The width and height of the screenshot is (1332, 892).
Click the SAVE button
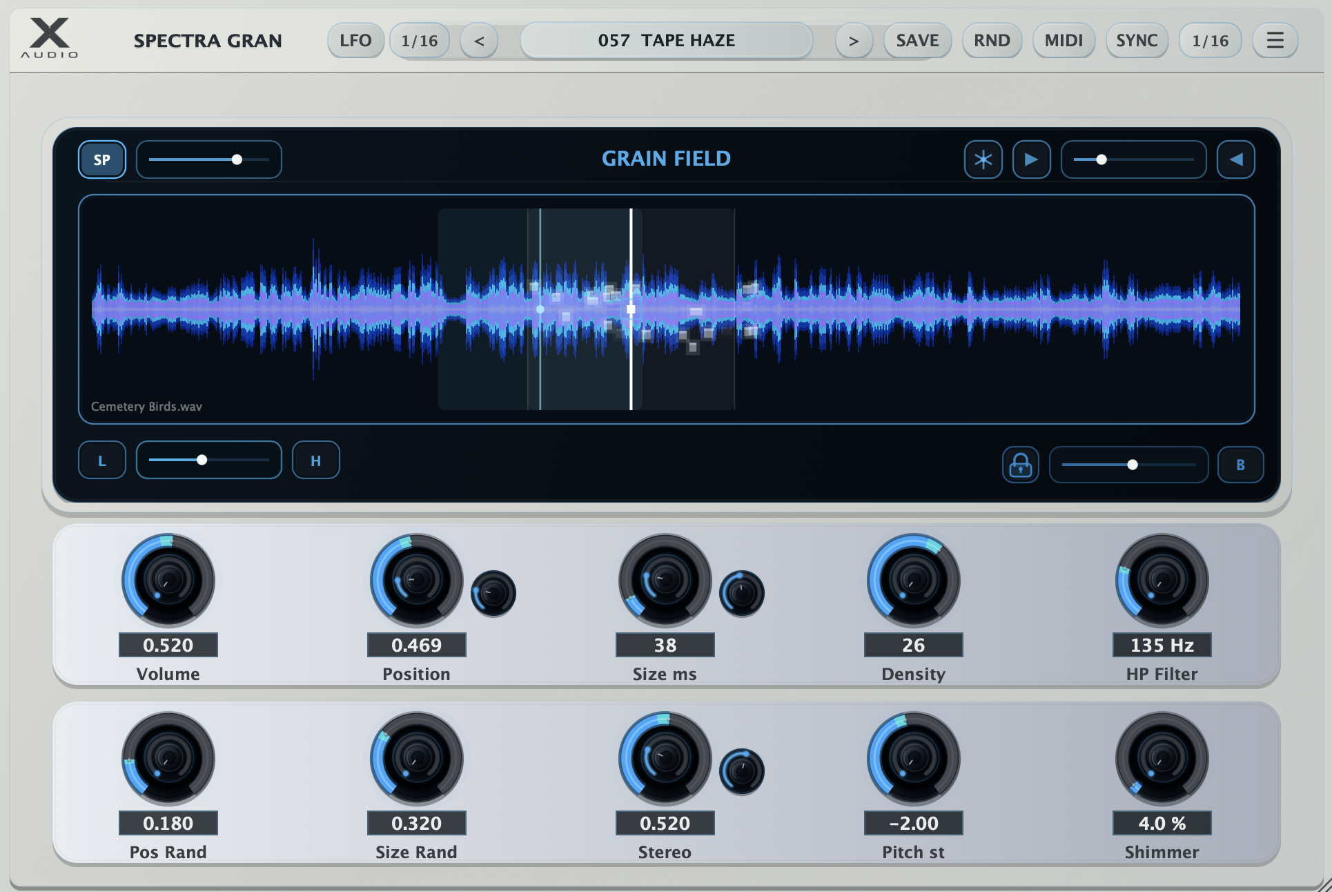tap(917, 41)
